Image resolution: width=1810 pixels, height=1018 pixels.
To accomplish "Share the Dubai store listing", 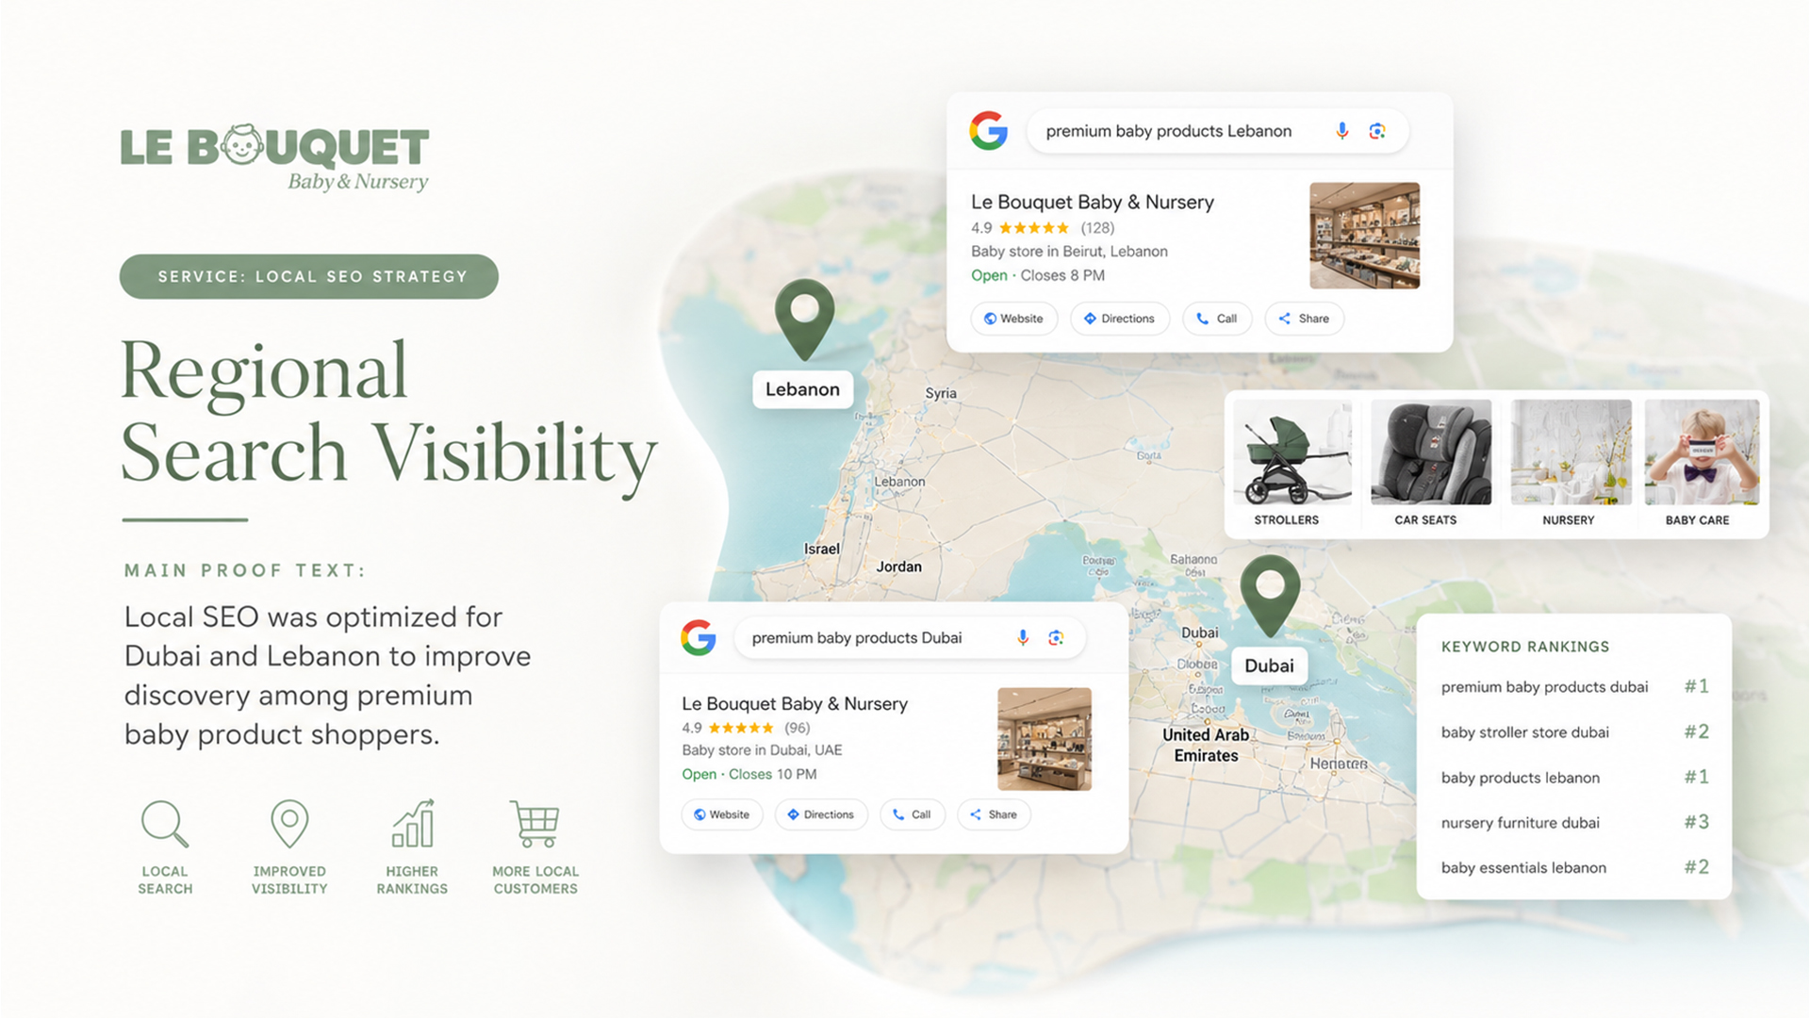I will (x=994, y=814).
